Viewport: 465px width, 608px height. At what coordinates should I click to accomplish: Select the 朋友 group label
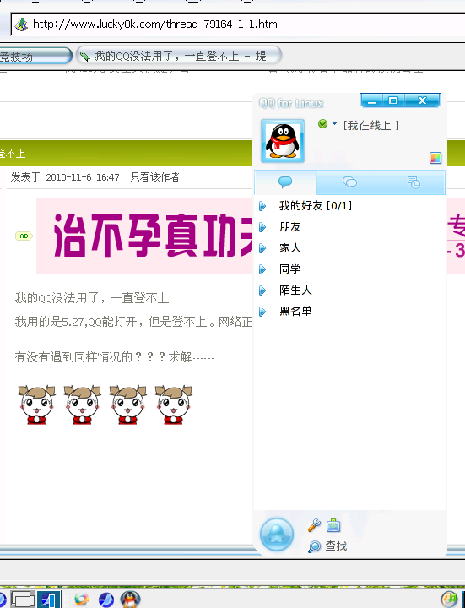[x=289, y=227]
